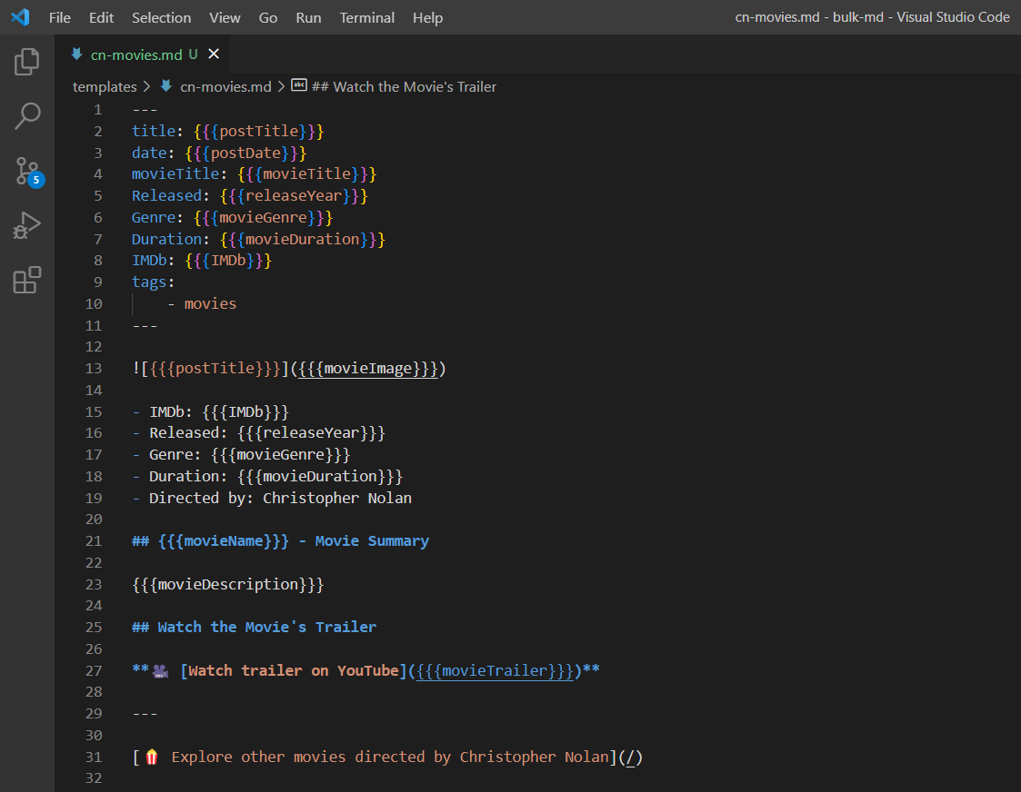Click the 'title' key on line 2
Screen dimensions: 1021x792
pyautogui.click(x=154, y=131)
